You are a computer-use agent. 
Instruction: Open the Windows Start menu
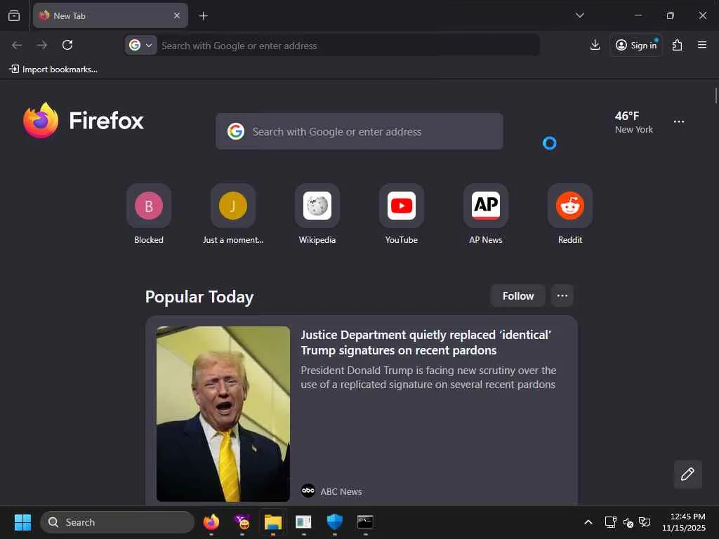pyautogui.click(x=22, y=522)
